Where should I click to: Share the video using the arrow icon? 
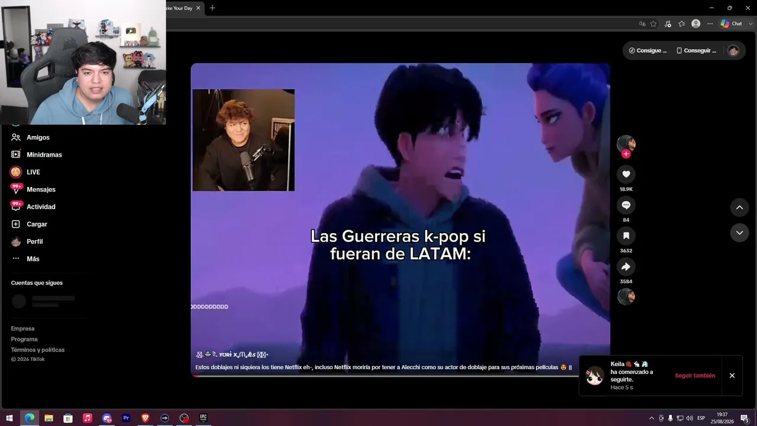[626, 266]
